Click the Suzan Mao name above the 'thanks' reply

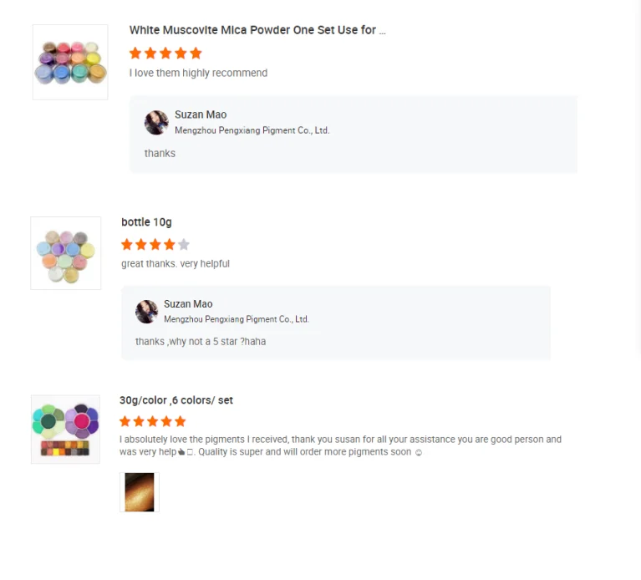[201, 114]
